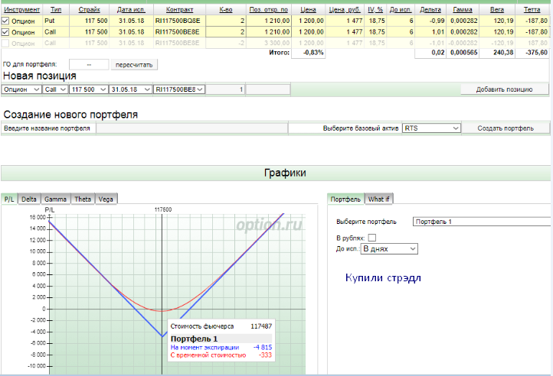The image size is (553, 376).
Task: Click expiration value -4 815 in tooltip
Action: [263, 347]
